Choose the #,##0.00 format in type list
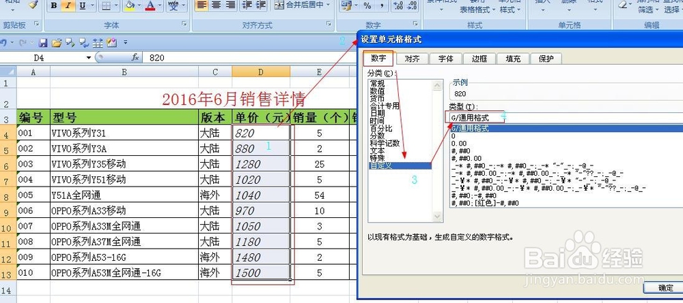Image resolution: width=683 pixels, height=303 pixels. click(x=466, y=159)
